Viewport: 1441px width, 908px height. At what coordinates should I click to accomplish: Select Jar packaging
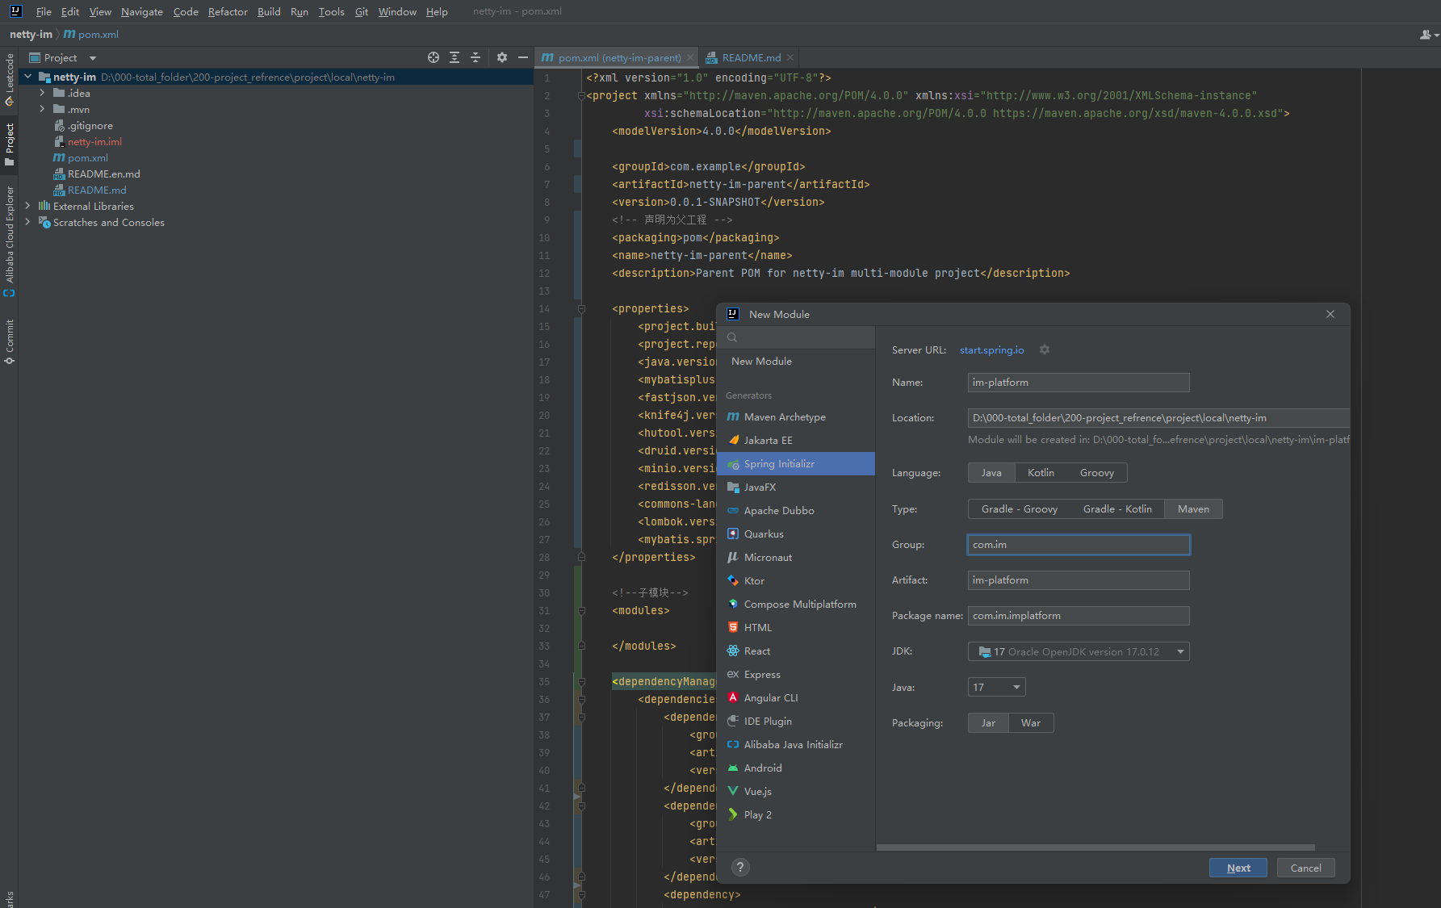(x=988, y=723)
